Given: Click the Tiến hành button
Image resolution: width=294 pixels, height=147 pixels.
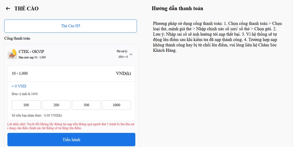Looking at the screenshot, I should [71, 140].
